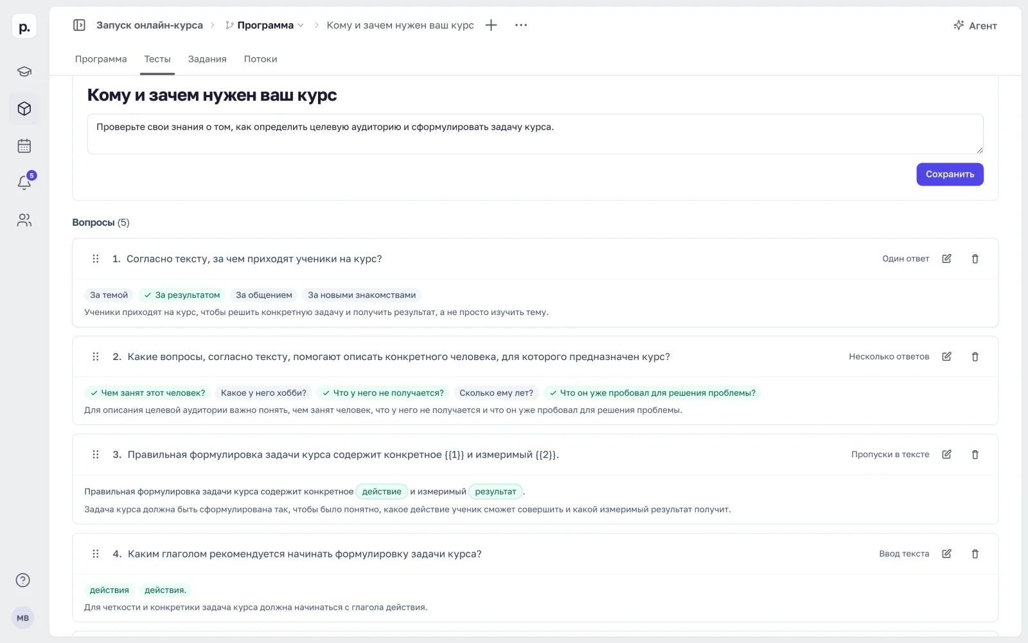Click the plus icon in the header
Screen dimensions: 1028x643
click(x=492, y=25)
